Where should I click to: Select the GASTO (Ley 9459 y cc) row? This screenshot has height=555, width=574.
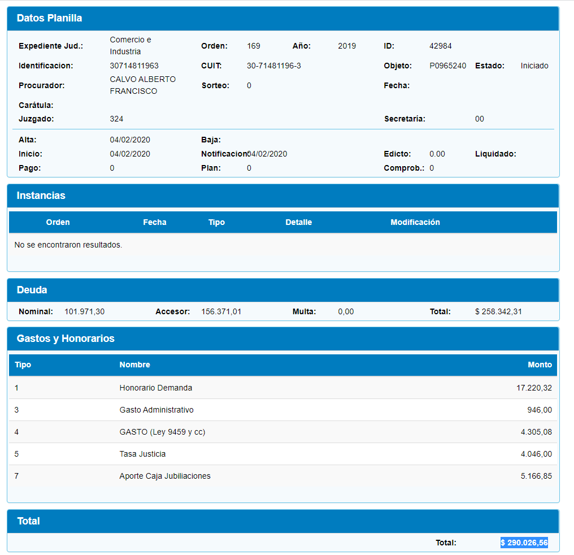162,432
